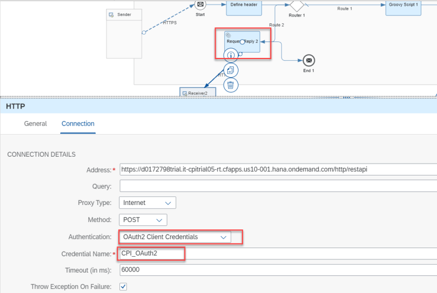Open the Connection tab
Image resolution: width=437 pixels, height=293 pixels.
click(78, 124)
